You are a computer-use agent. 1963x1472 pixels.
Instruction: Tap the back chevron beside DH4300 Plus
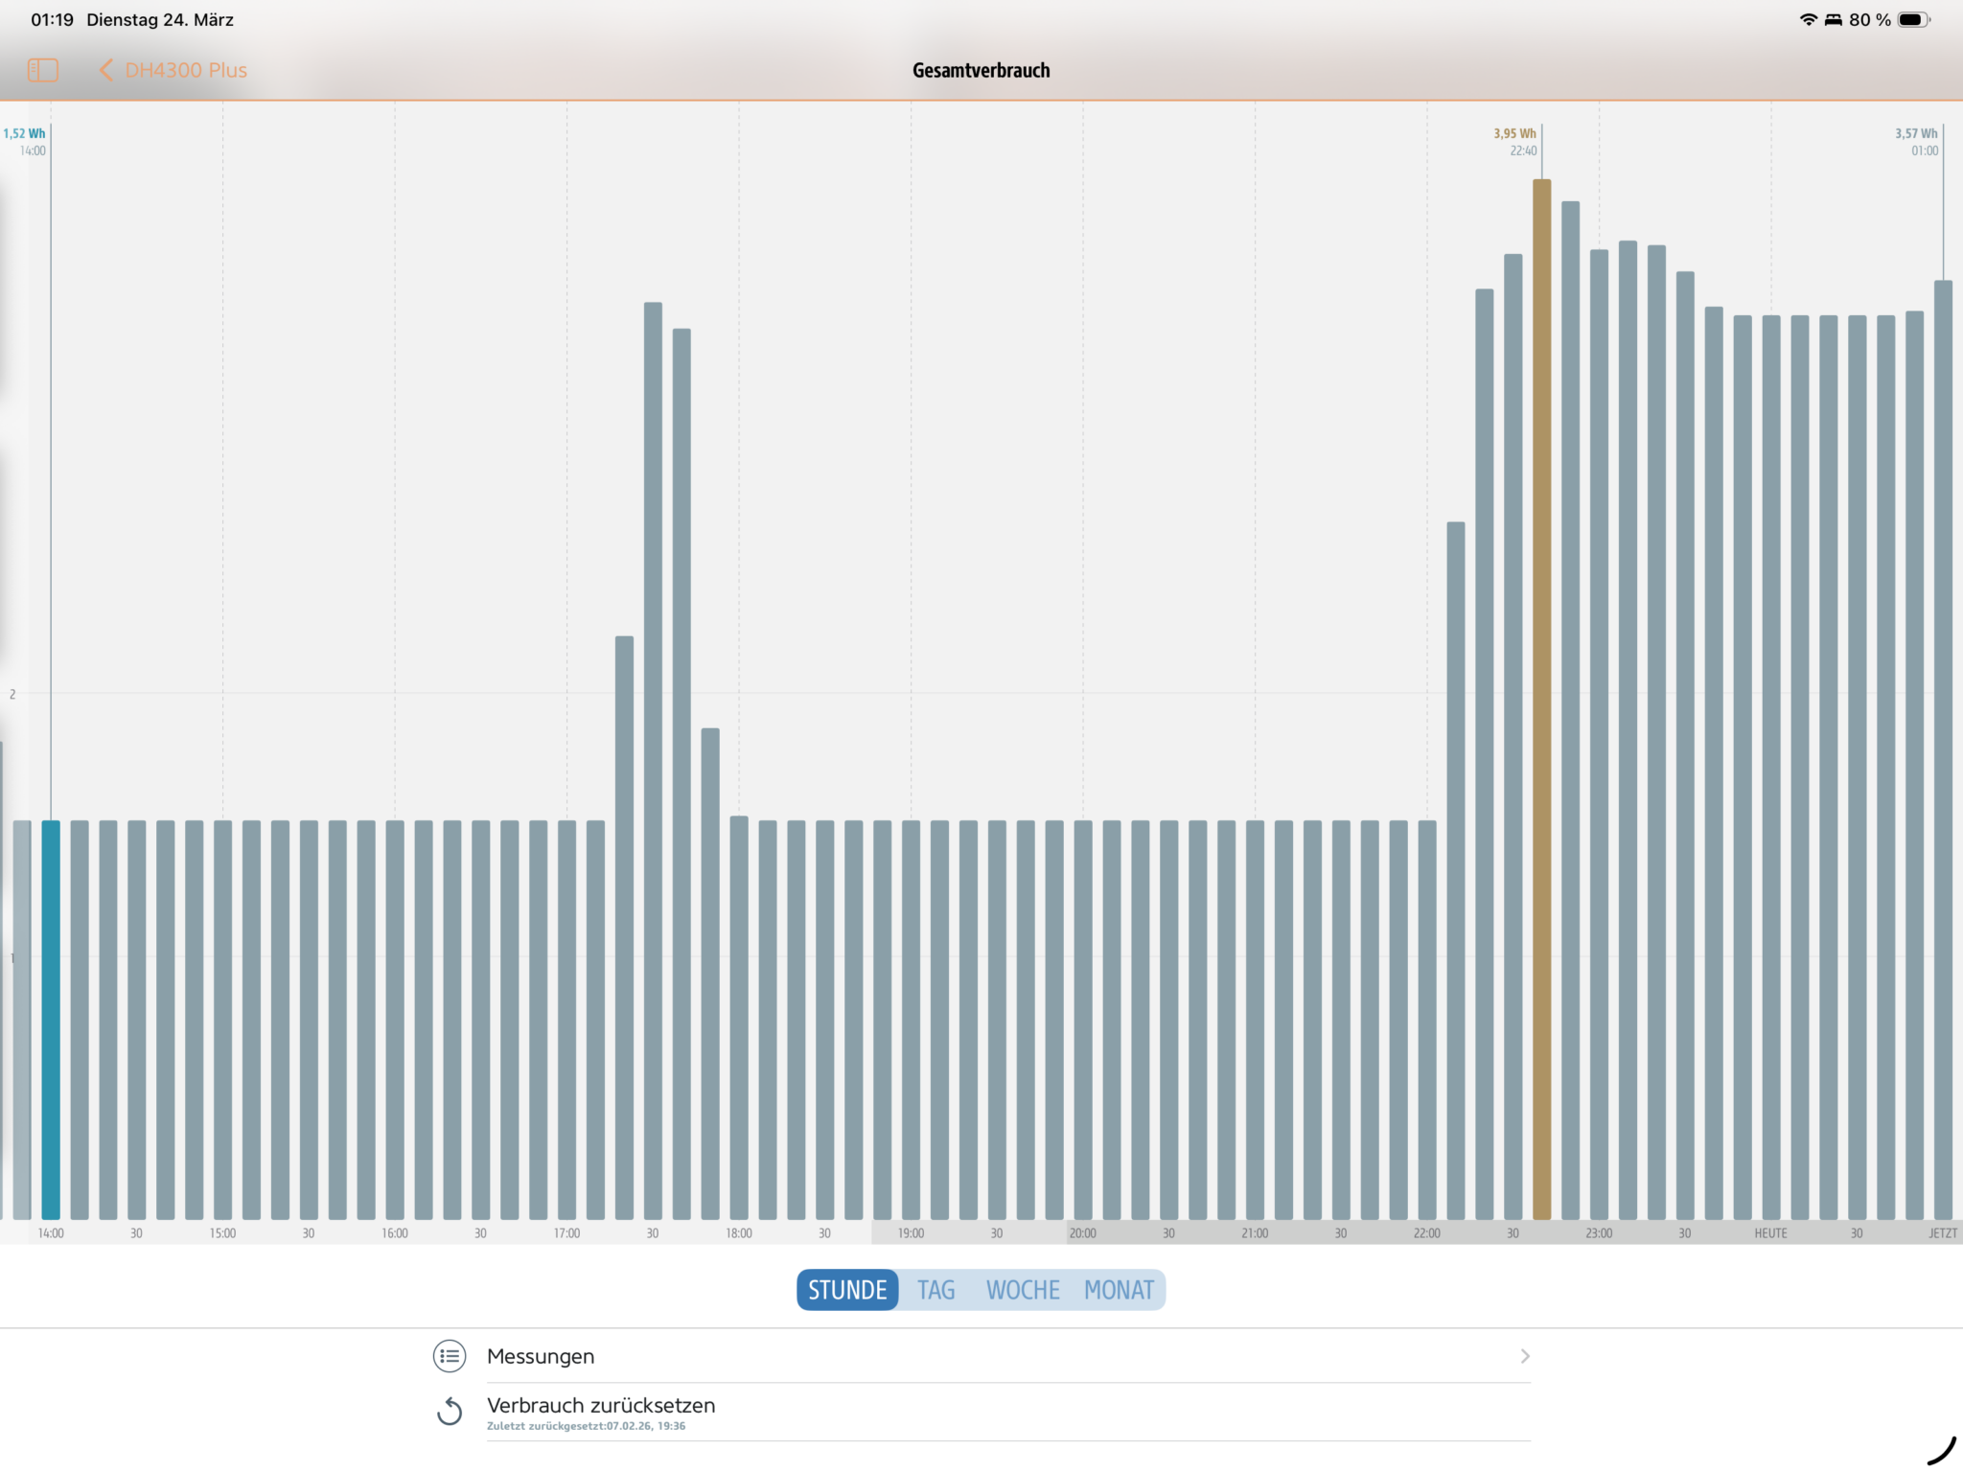(106, 70)
